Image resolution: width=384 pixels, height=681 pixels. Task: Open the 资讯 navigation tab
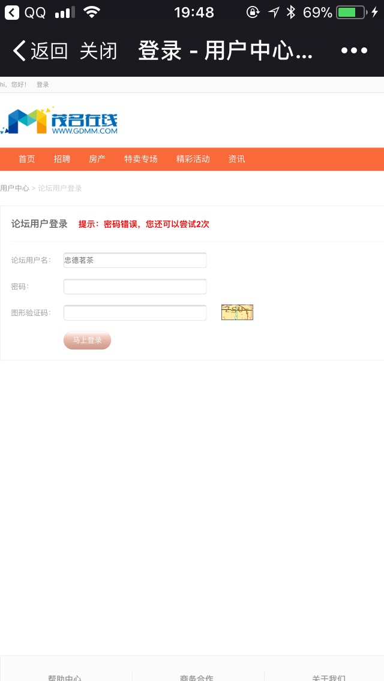point(236,159)
